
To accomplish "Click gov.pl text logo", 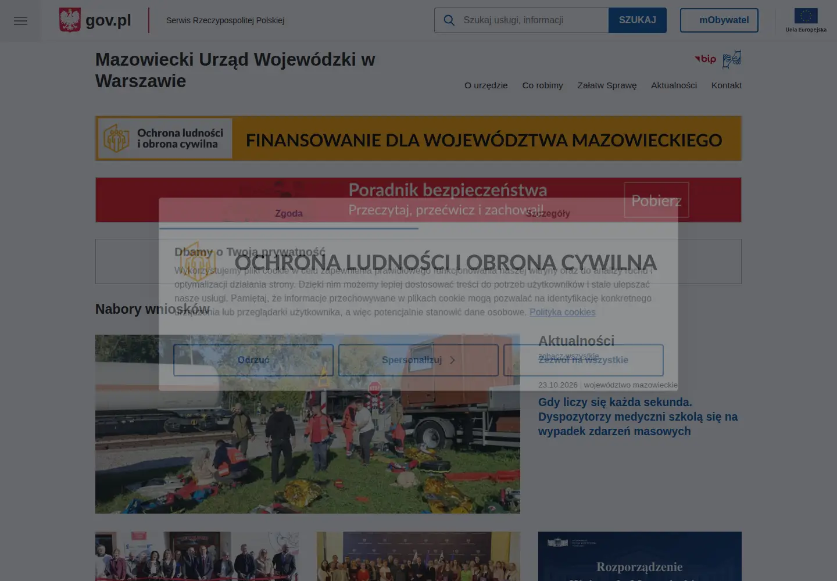I will (108, 20).
